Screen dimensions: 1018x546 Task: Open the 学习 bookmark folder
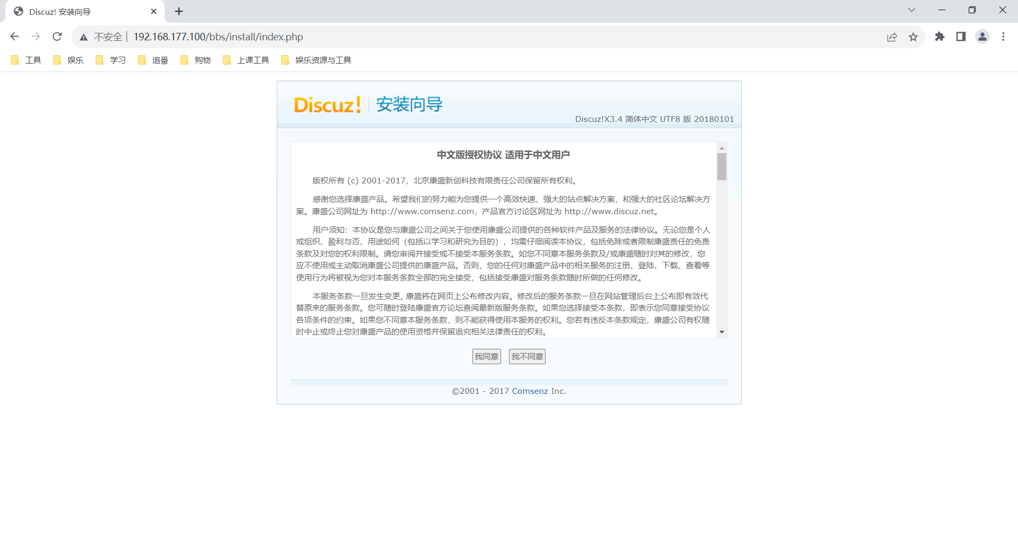point(111,60)
